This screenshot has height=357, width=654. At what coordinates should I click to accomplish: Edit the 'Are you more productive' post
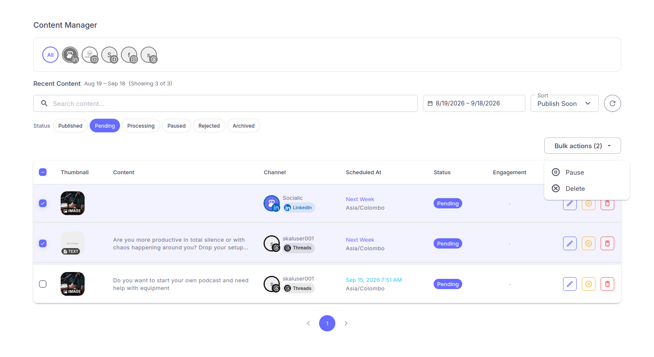(569, 243)
